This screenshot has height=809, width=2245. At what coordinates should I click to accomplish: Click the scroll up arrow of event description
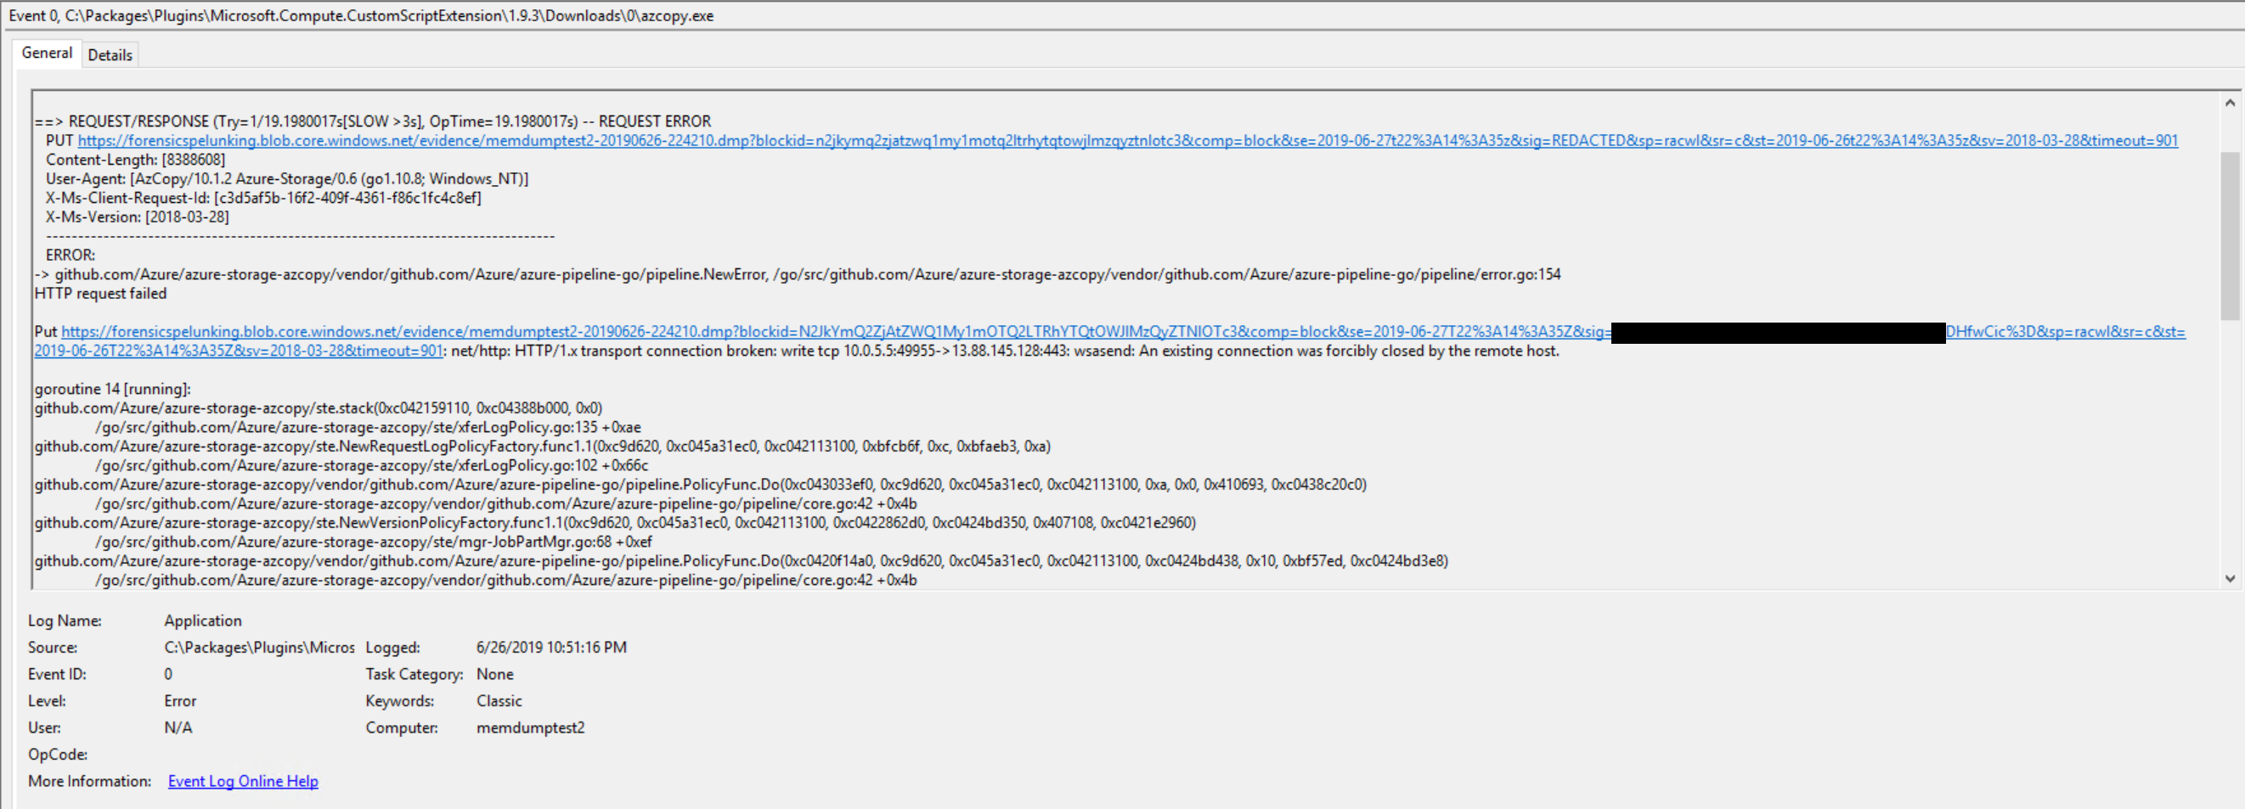point(2230,103)
